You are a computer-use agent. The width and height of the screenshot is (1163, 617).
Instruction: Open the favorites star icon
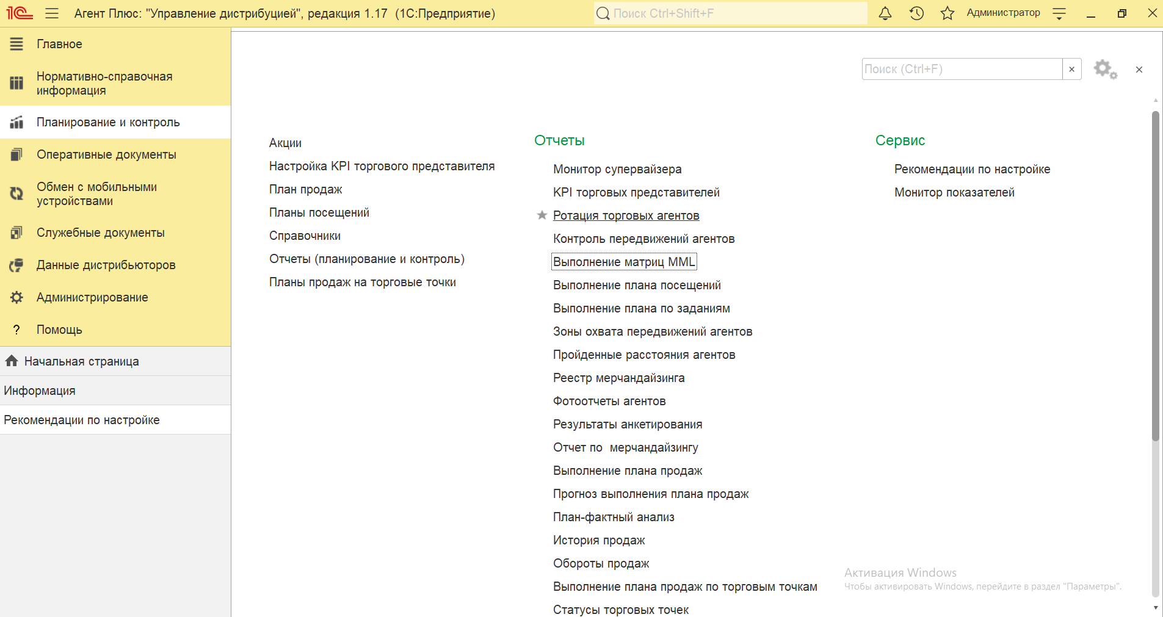[947, 13]
